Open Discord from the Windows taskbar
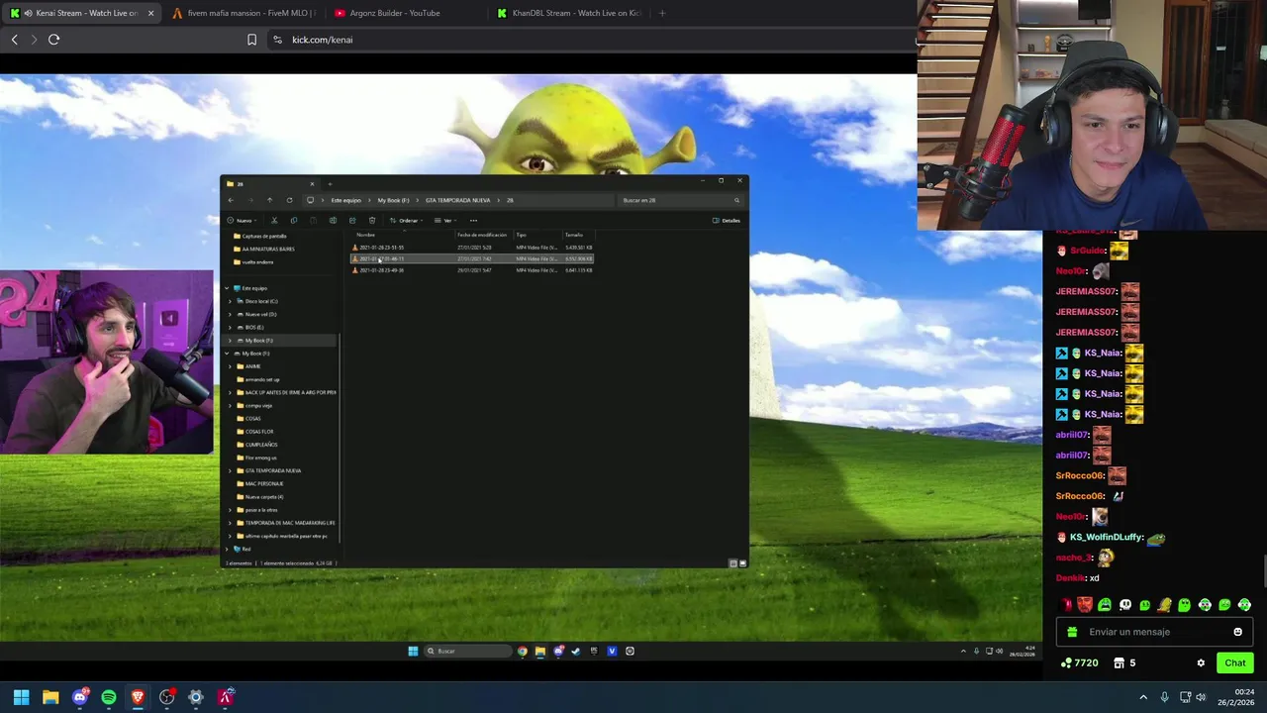 [x=80, y=697]
